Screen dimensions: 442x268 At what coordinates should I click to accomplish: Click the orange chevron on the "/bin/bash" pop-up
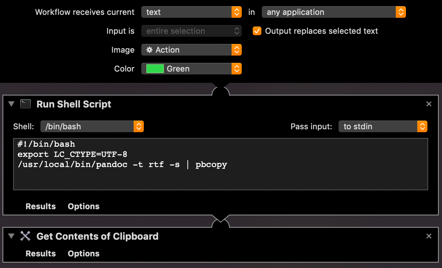point(138,126)
